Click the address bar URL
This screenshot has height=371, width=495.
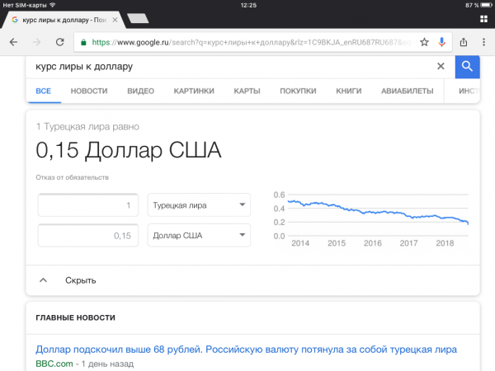click(247, 41)
